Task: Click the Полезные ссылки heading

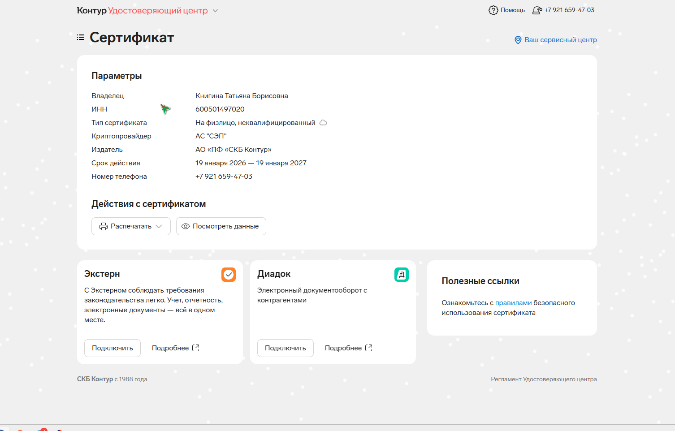Action: coord(480,281)
